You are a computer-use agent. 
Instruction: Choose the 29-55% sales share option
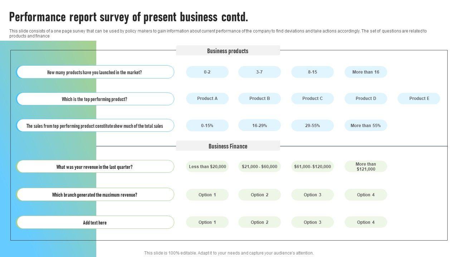click(312, 126)
